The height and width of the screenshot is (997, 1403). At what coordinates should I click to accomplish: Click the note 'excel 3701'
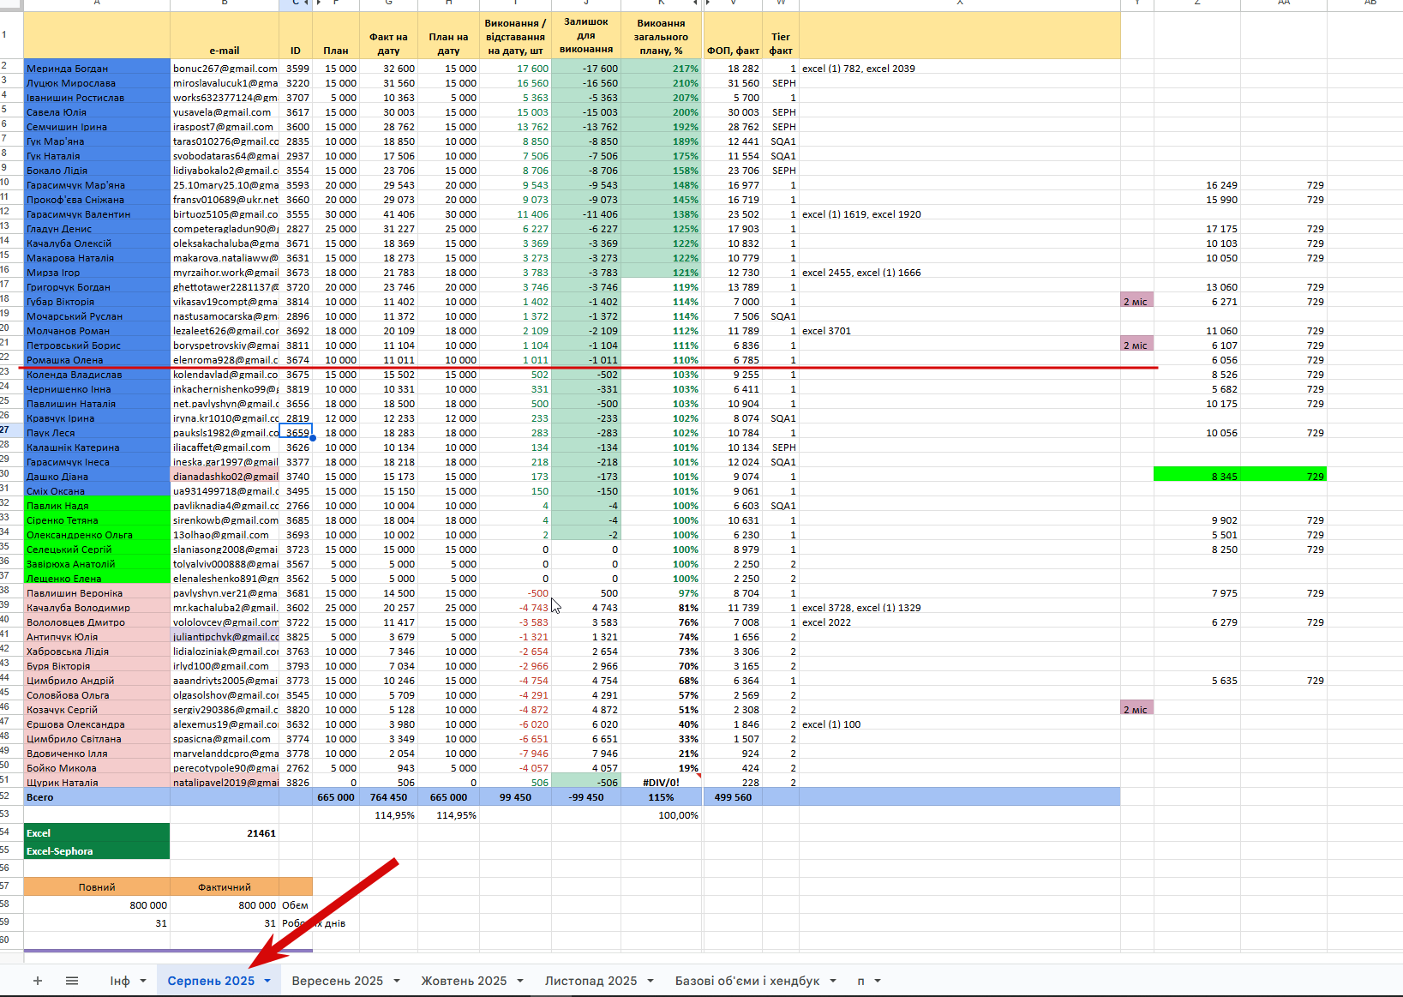[827, 331]
